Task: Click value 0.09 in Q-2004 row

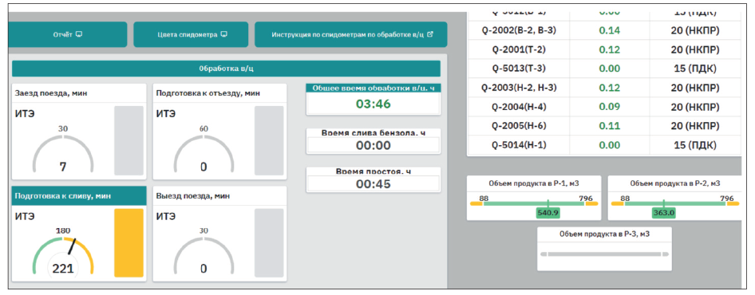Action: (610, 107)
